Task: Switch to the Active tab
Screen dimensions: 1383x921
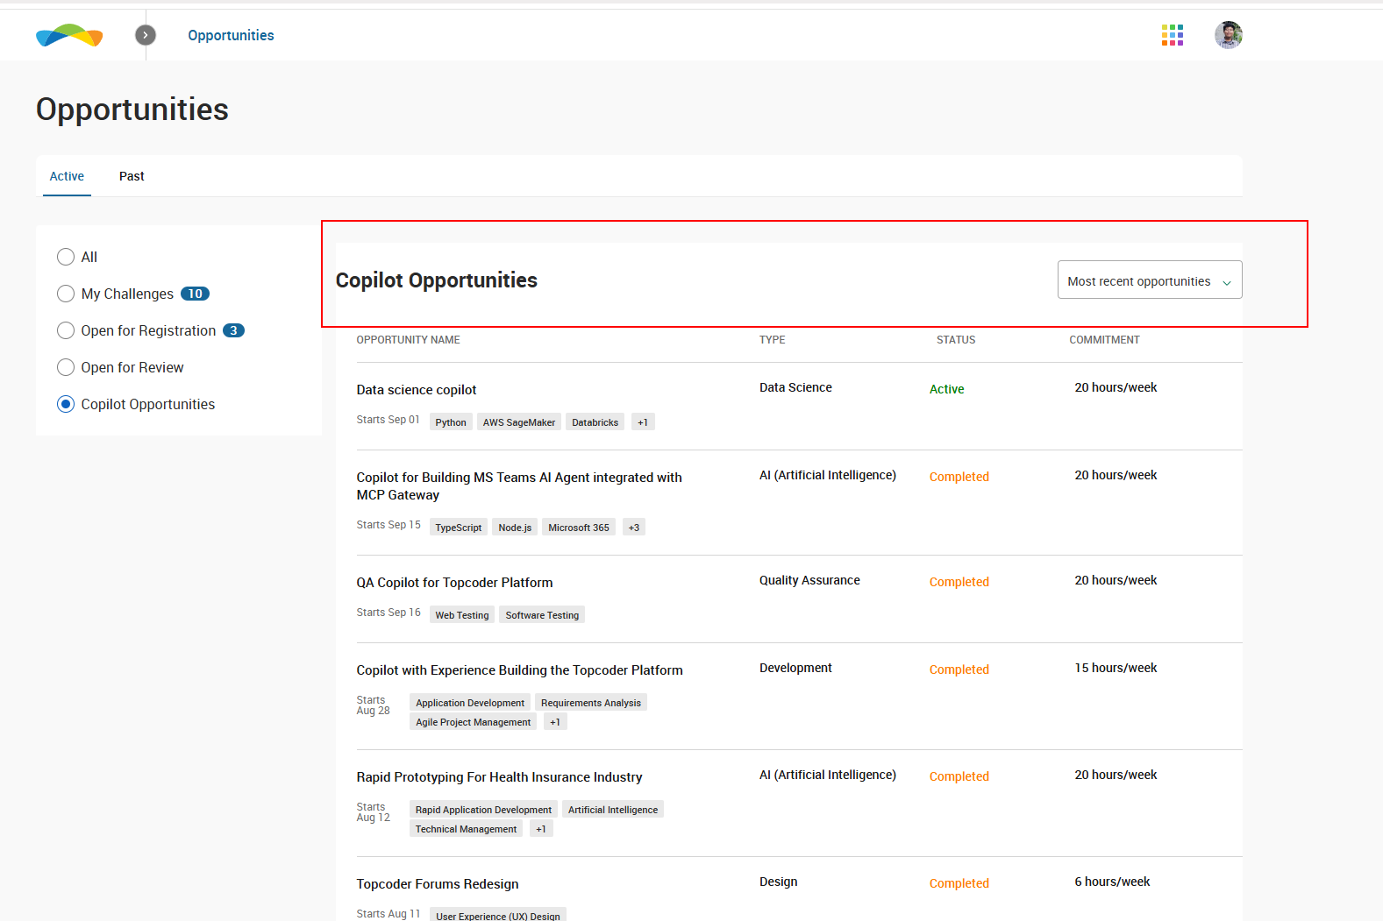Action: (67, 176)
